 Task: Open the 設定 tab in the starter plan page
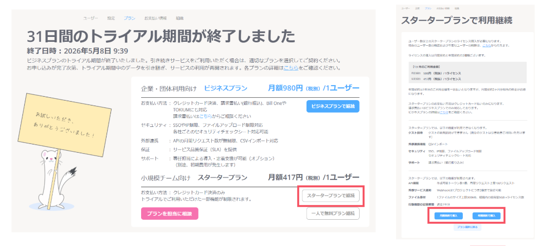coord(418,8)
